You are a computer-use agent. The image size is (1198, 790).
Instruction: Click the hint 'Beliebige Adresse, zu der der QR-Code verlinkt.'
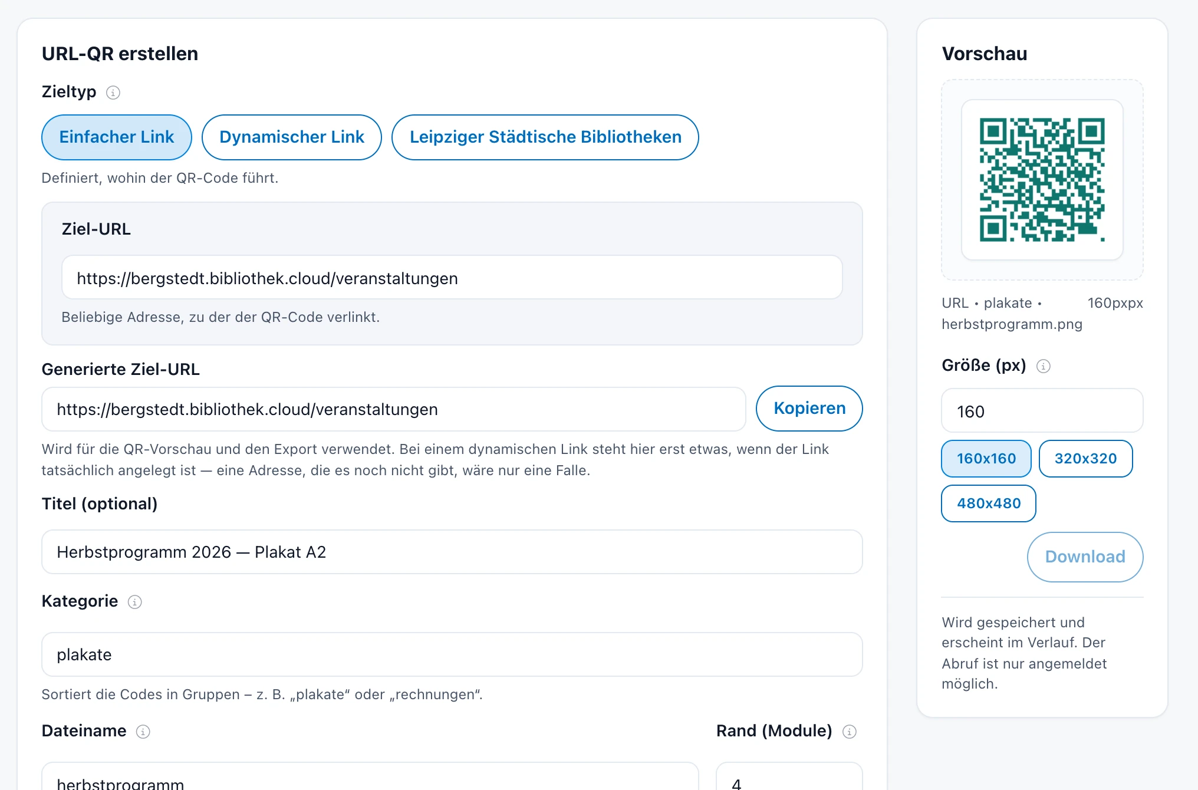[x=220, y=317]
